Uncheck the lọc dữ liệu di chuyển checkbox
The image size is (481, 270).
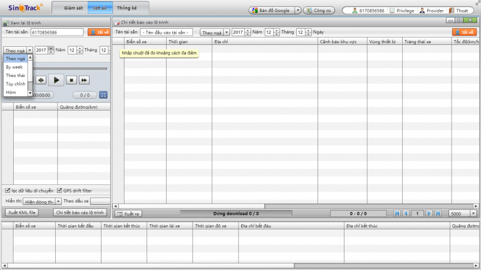pyautogui.click(x=8, y=191)
